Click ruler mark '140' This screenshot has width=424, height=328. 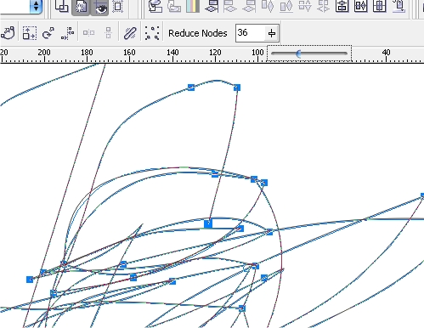click(x=172, y=53)
